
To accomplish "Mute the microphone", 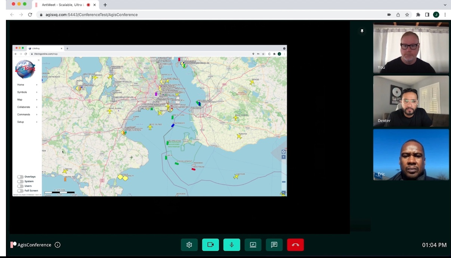I will tap(232, 245).
